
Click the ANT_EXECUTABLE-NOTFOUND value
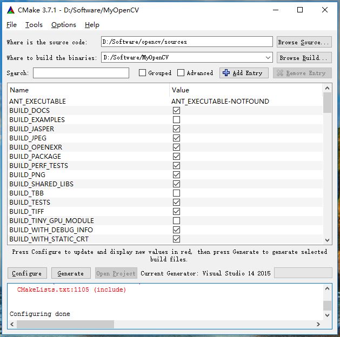point(220,102)
